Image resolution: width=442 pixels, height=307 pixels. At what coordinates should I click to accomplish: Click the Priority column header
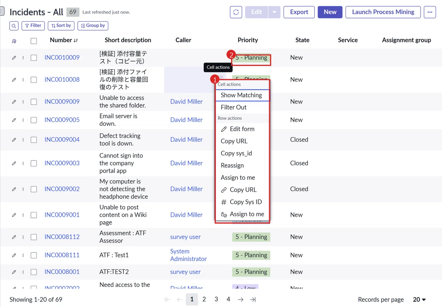248,40
